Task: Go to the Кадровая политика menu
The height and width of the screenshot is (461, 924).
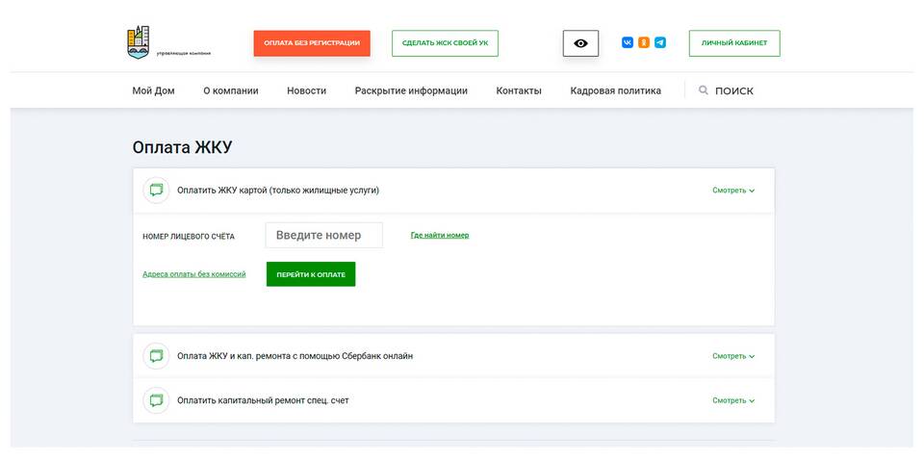Action: coord(615,90)
